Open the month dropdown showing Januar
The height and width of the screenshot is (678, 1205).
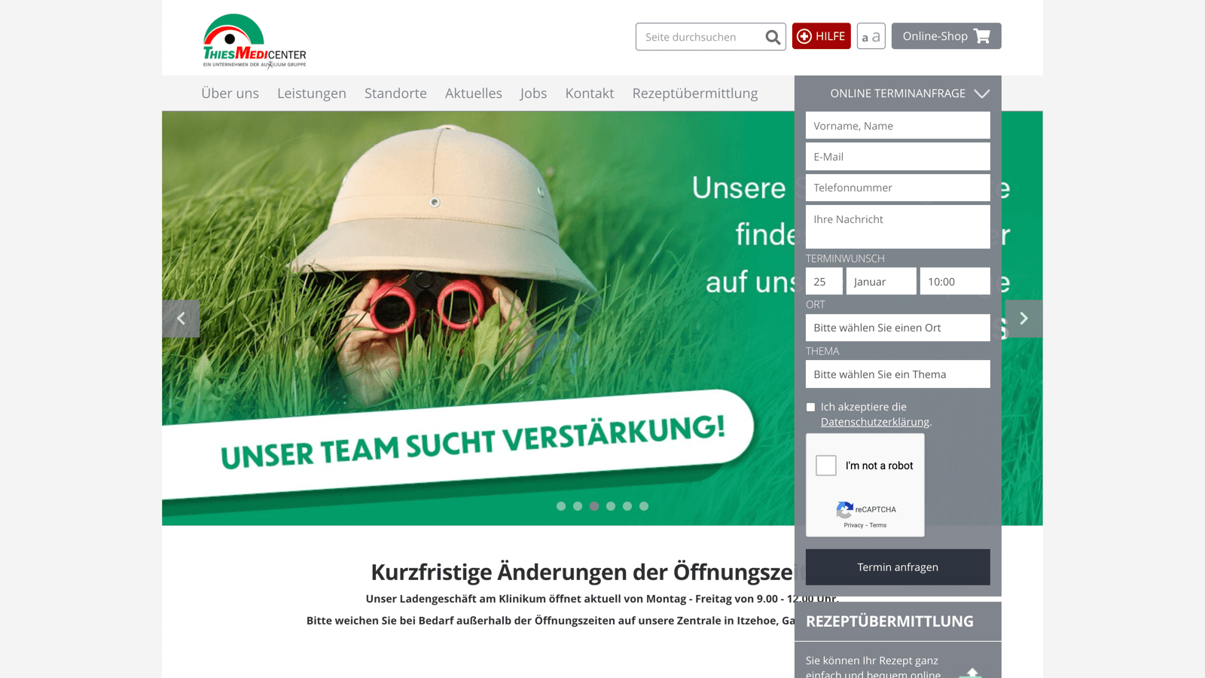(x=880, y=282)
